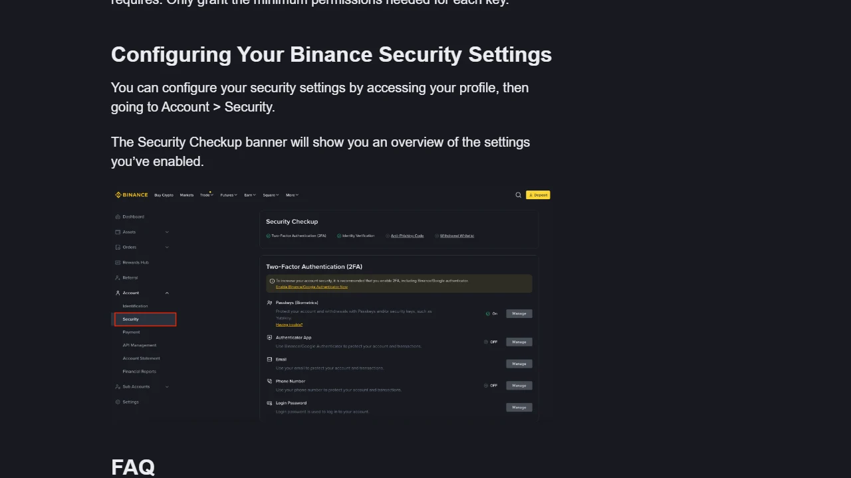Click the Login Password icon
The height and width of the screenshot is (478, 851).
coord(269,403)
